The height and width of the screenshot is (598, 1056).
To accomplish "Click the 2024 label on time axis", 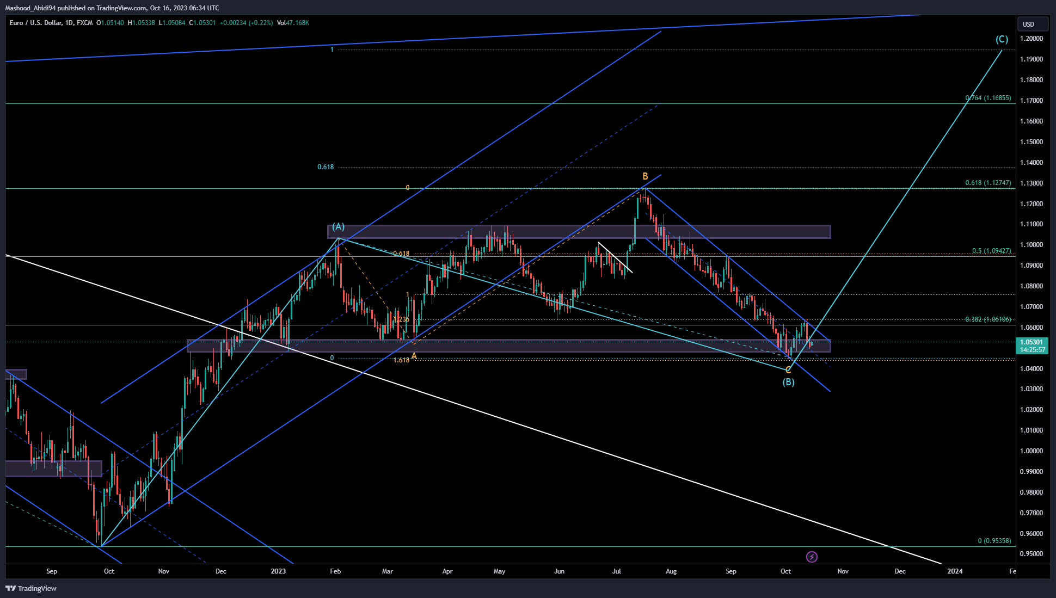I will (x=955, y=571).
